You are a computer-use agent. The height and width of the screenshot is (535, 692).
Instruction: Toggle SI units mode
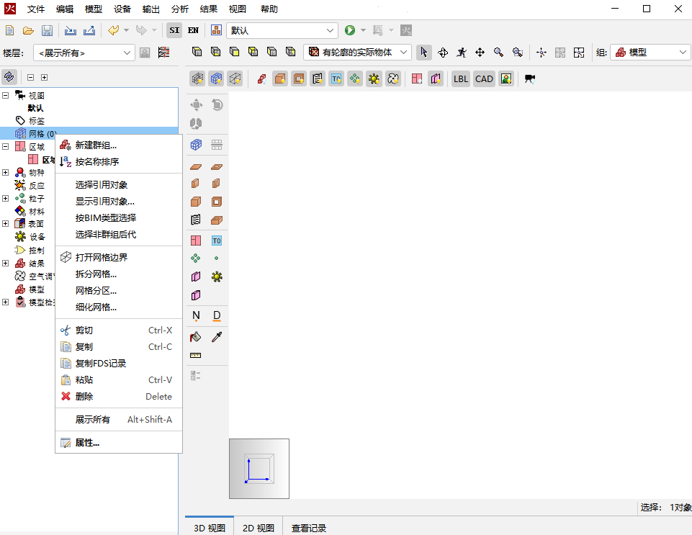tap(174, 30)
